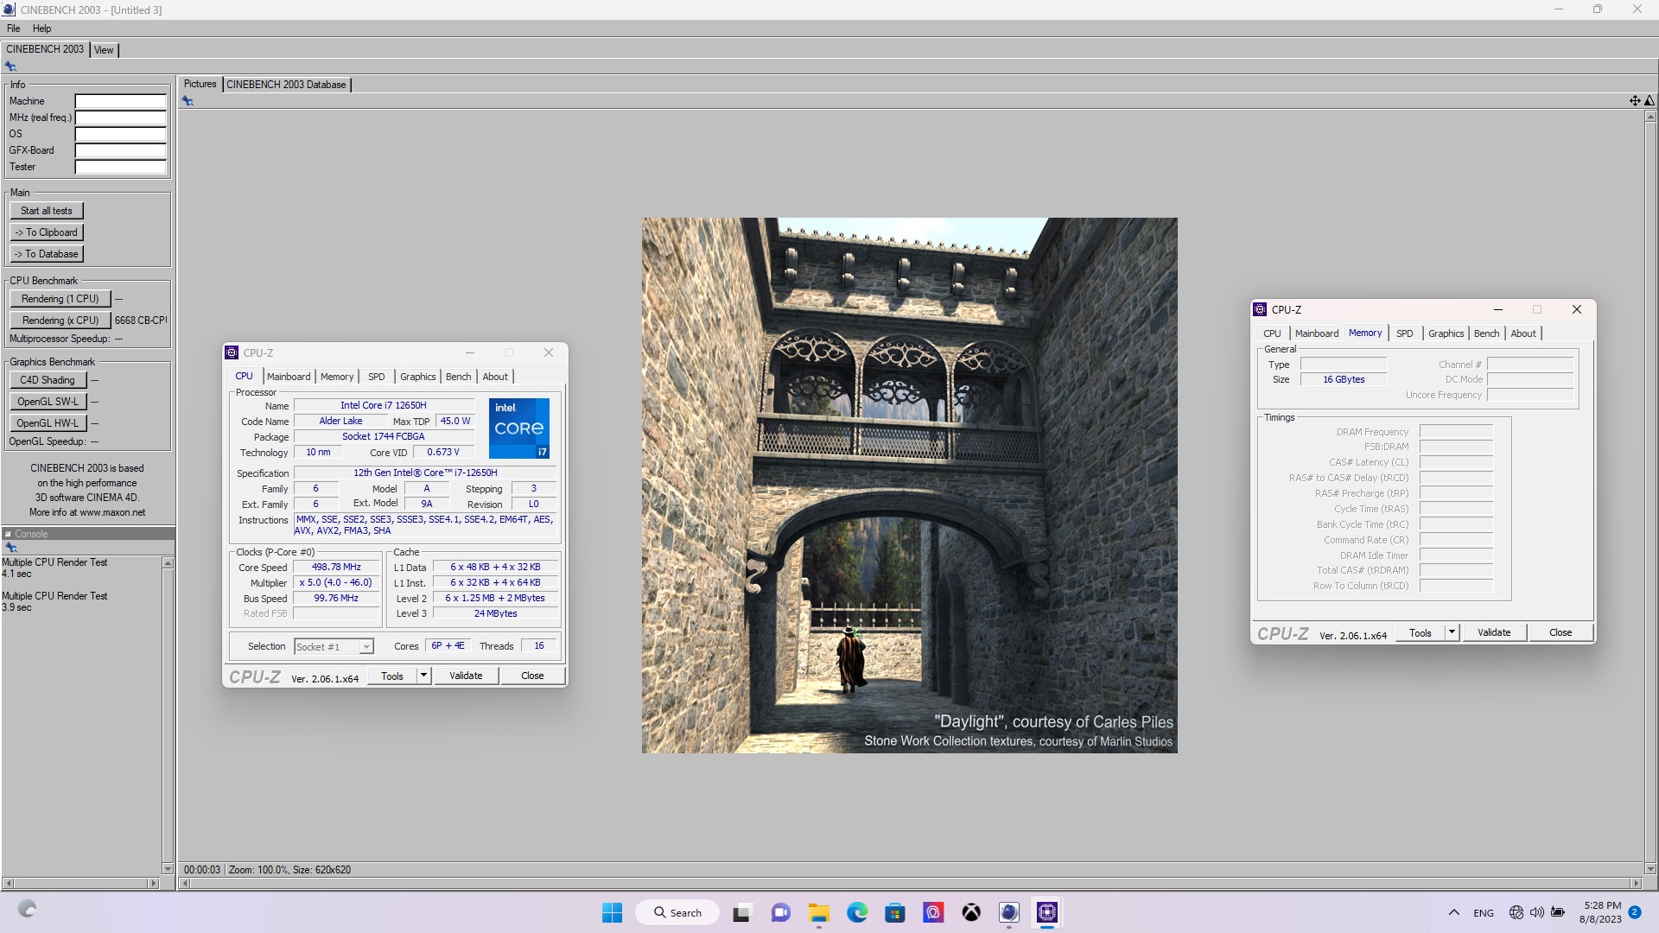The width and height of the screenshot is (1659, 933).
Task: Run Rendering (1 CPU) benchmark
Action: [60, 299]
